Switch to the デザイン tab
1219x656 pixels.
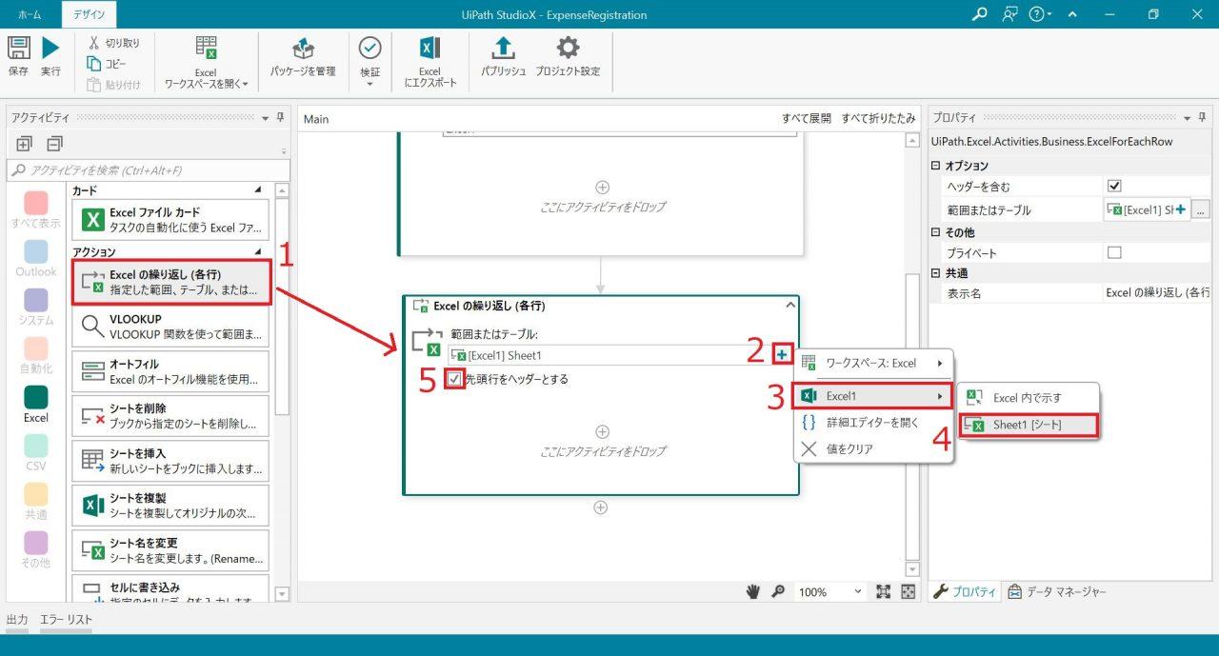90,15
